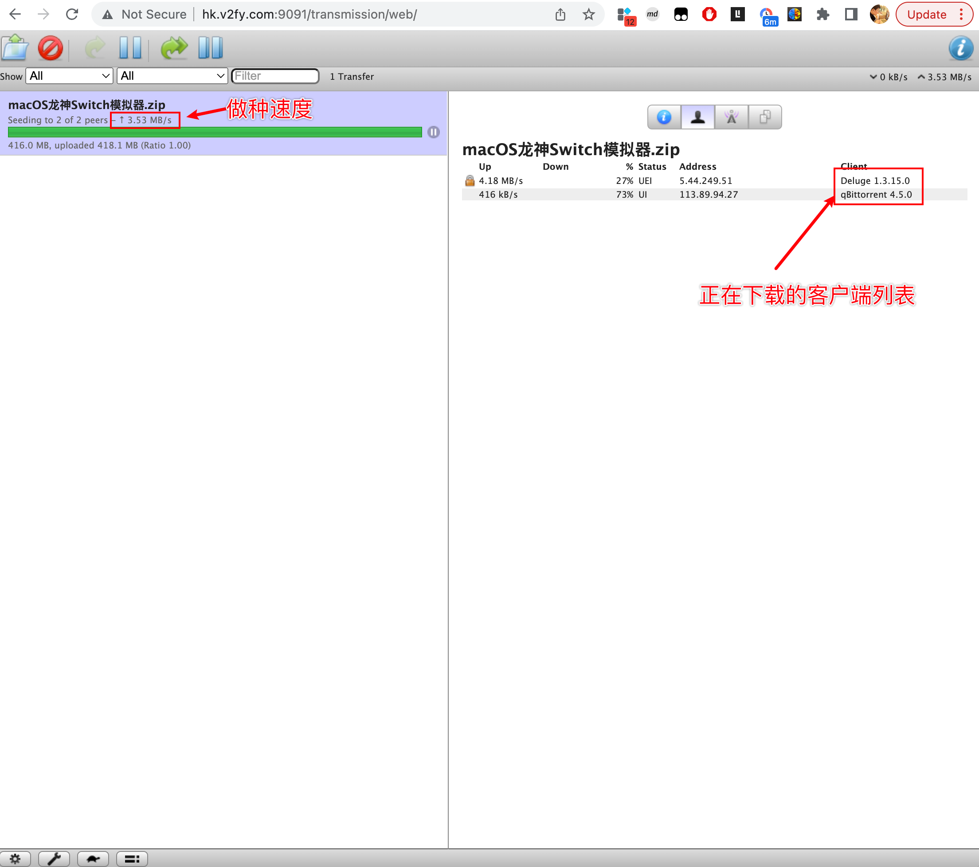Screen dimensions: 979x867
Task: Switch to inspector Info tab
Action: click(x=664, y=117)
